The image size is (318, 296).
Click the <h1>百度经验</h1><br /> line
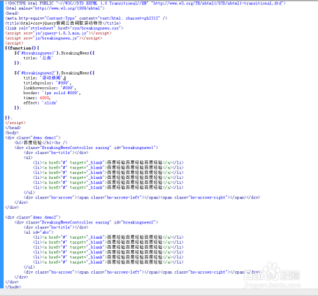pos(41,143)
